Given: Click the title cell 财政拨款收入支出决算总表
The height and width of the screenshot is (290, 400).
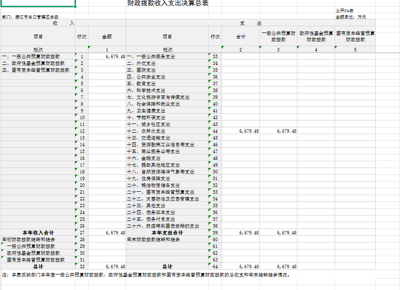Looking at the screenshot, I should 167,3.
